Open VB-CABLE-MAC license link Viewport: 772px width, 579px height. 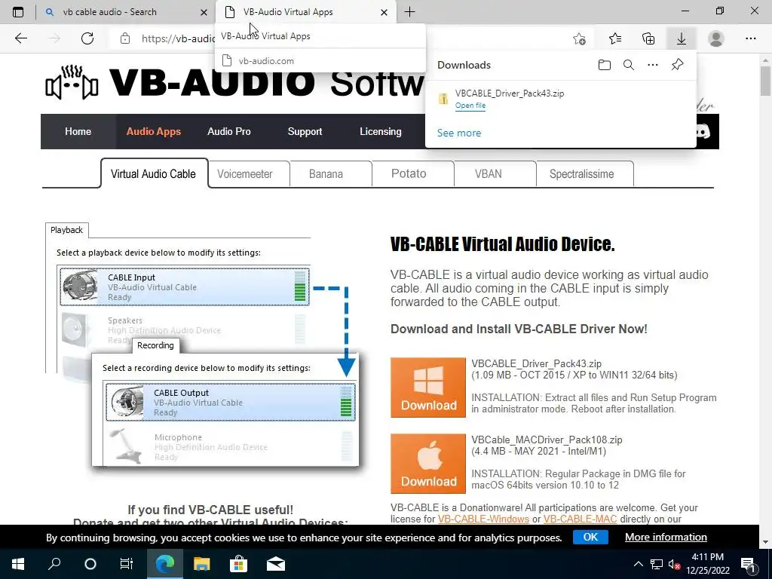[x=580, y=519]
